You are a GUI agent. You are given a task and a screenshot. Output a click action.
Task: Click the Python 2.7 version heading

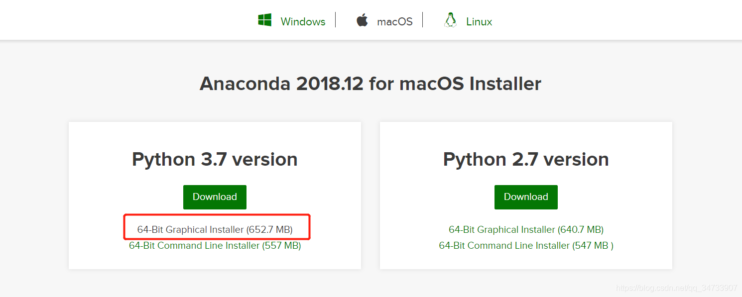tap(526, 160)
